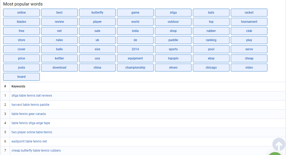Pick the "outdoor" word button

coord(173,22)
